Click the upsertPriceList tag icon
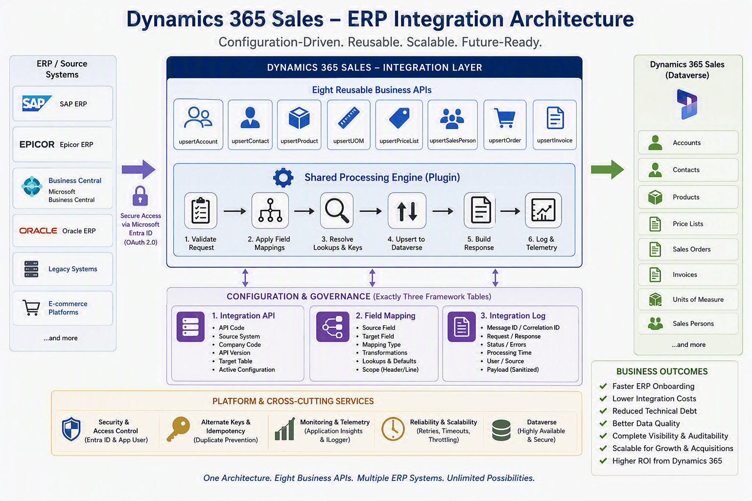The width and height of the screenshot is (752, 501). [399, 118]
